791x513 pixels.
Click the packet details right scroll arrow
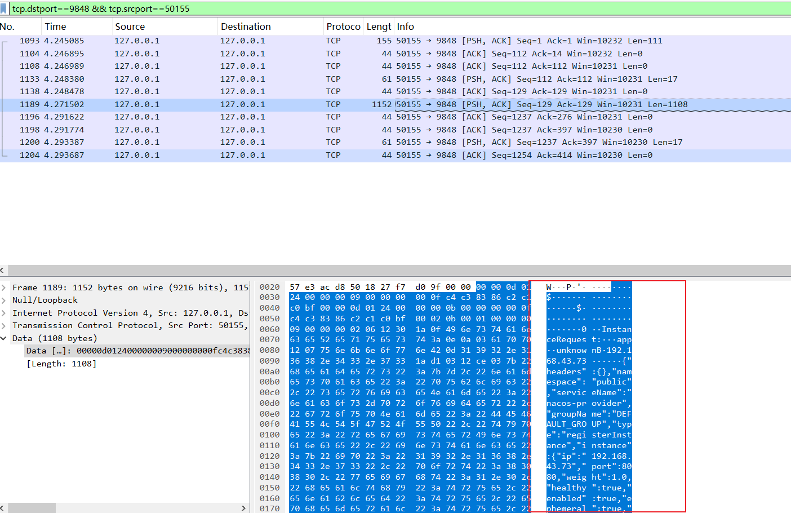point(243,508)
